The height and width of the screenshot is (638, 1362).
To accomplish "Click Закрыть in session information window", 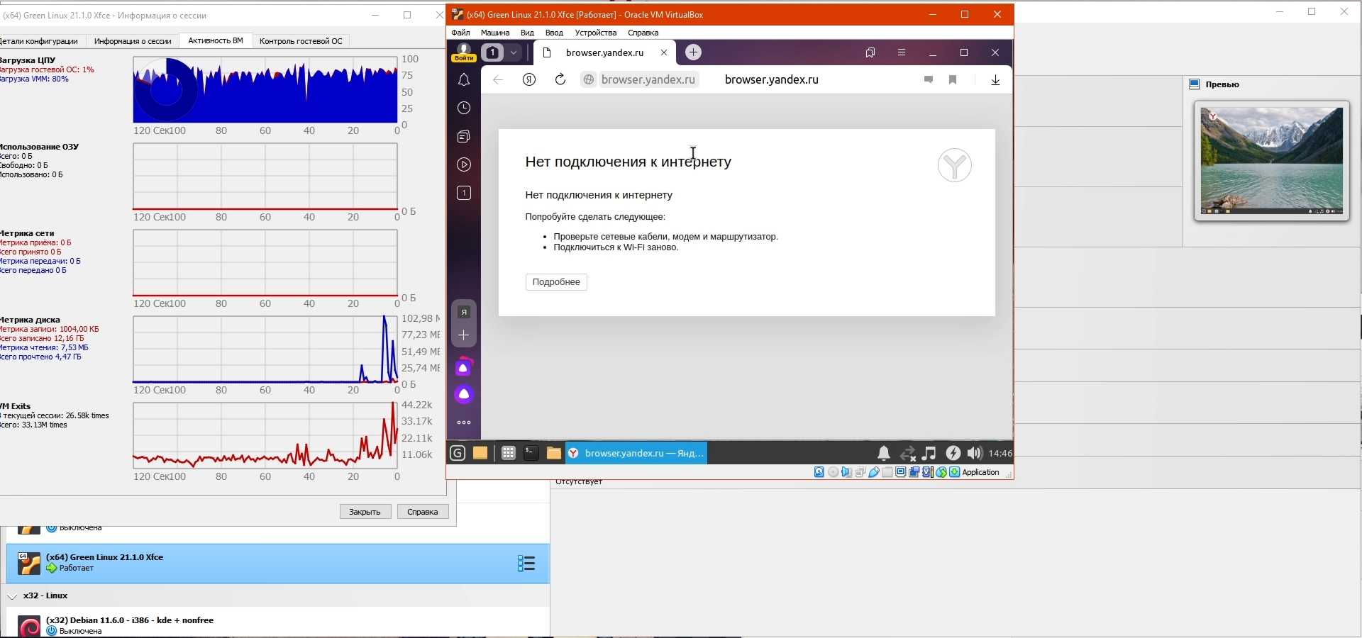I will pos(365,512).
